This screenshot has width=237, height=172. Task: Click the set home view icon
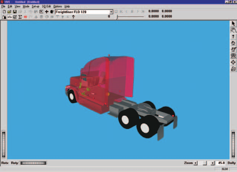pyautogui.click(x=233, y=49)
